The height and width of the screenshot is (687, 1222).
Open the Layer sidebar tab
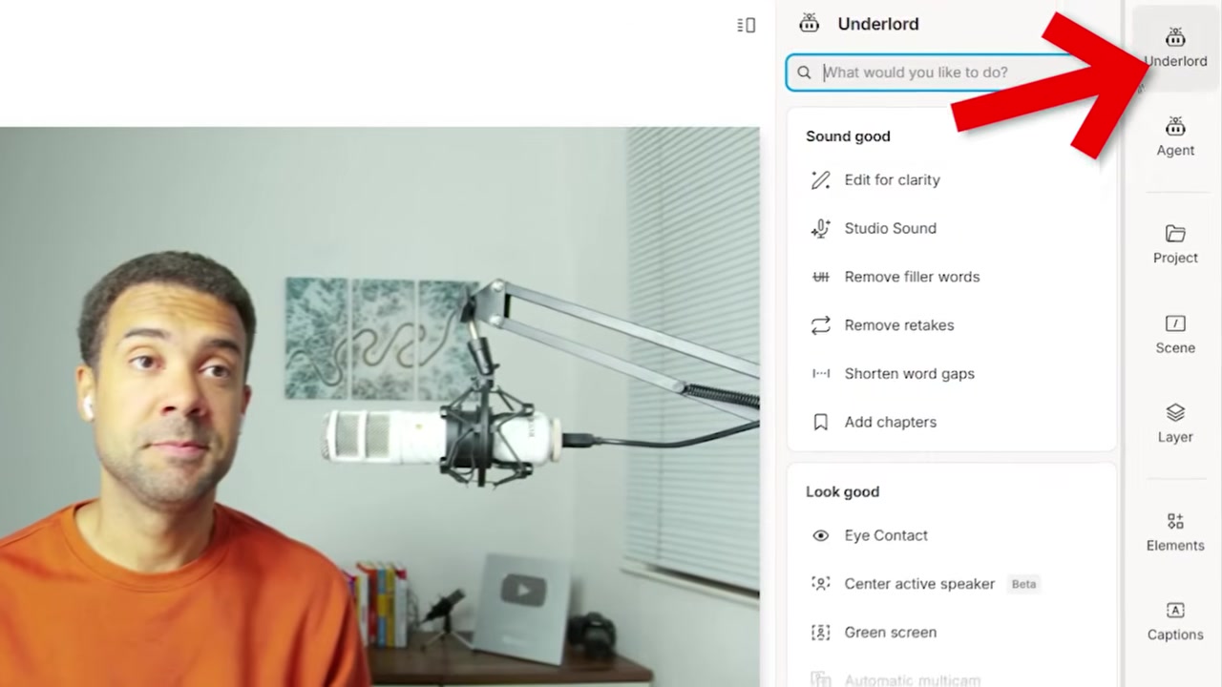click(1175, 423)
